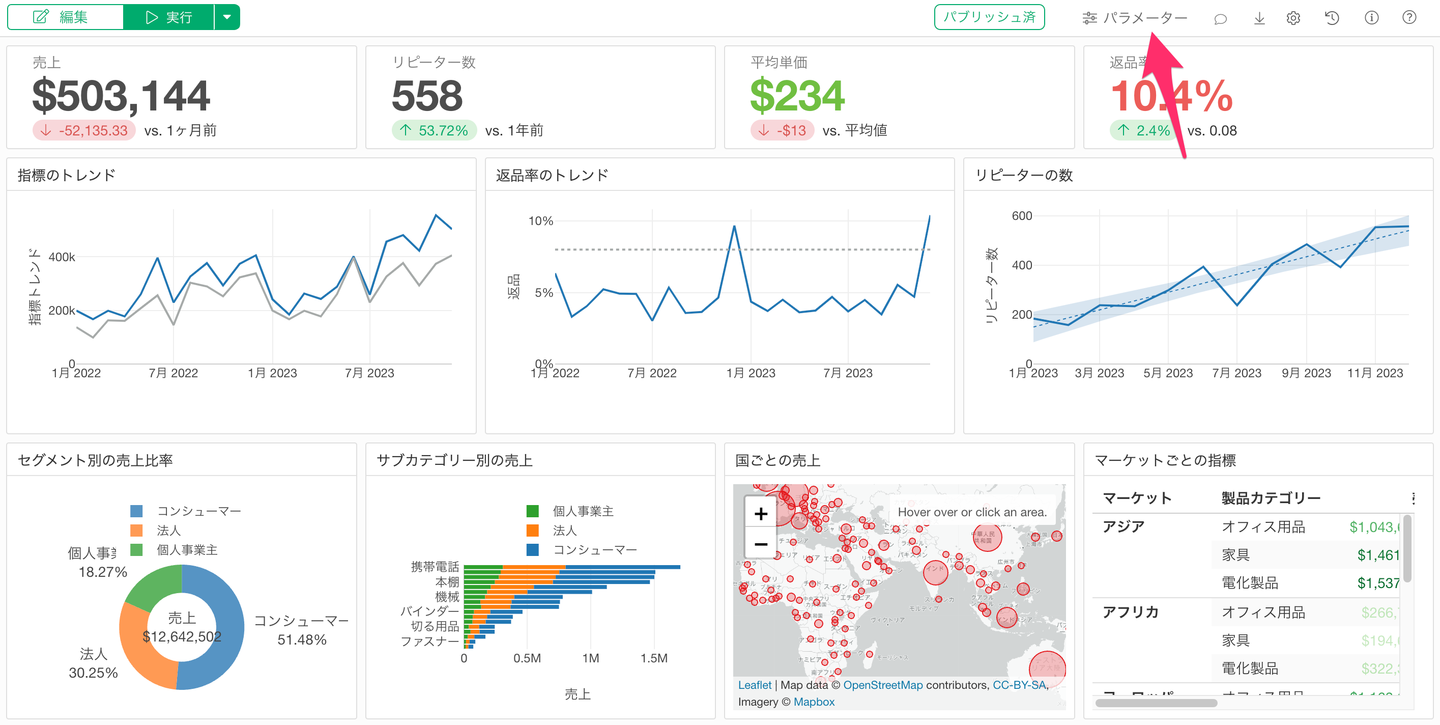Open the comments speech bubble icon
Viewport: 1440px width, 725px height.
1220,18
